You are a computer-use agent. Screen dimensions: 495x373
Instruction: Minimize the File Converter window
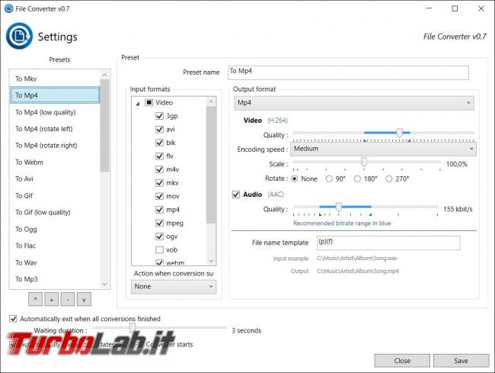click(429, 8)
